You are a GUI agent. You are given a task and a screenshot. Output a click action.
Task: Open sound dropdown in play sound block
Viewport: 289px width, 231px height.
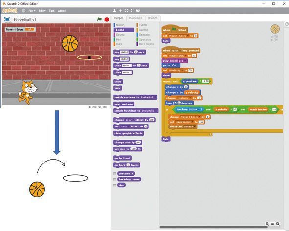point(185,61)
